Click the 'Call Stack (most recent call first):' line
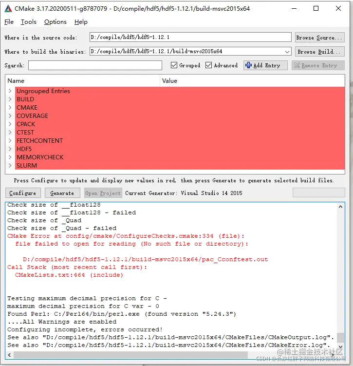The width and height of the screenshot is (353, 366). click(x=77, y=267)
